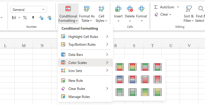
Task: Open the Cell Styles gallery
Action: (101, 14)
